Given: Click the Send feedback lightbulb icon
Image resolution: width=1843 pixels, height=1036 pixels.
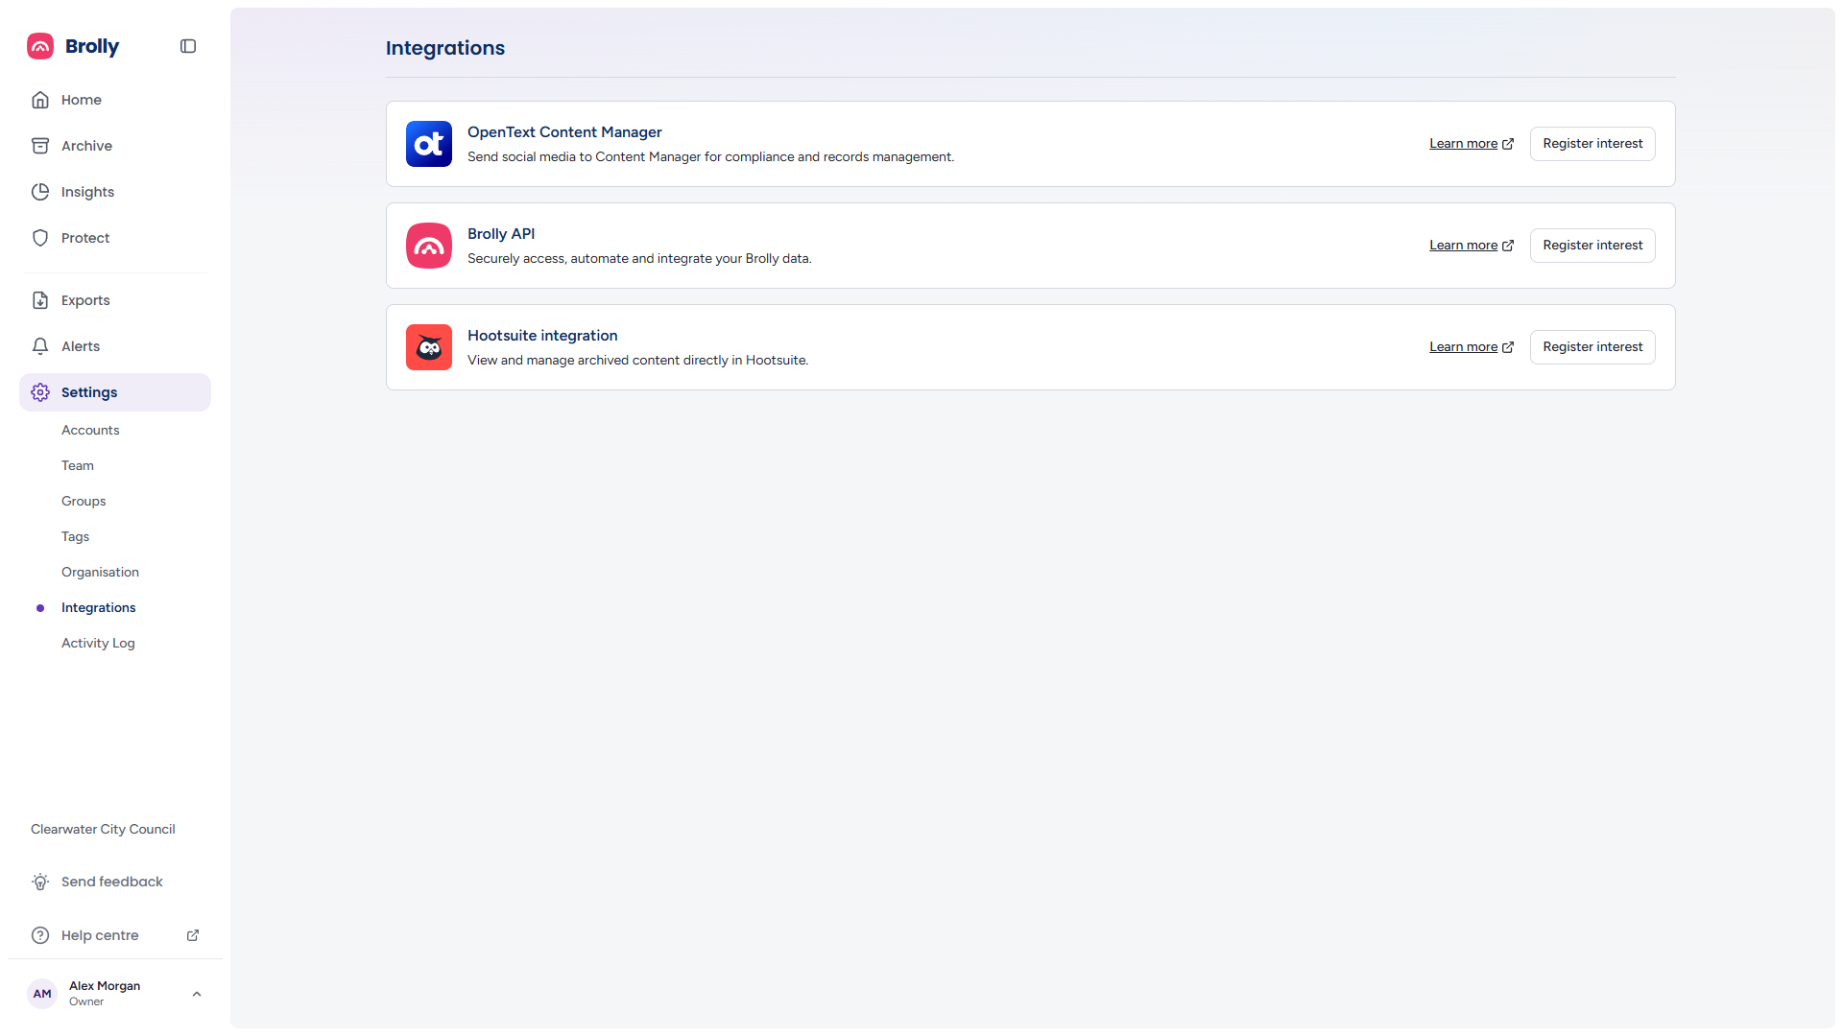Looking at the screenshot, I should [x=40, y=882].
